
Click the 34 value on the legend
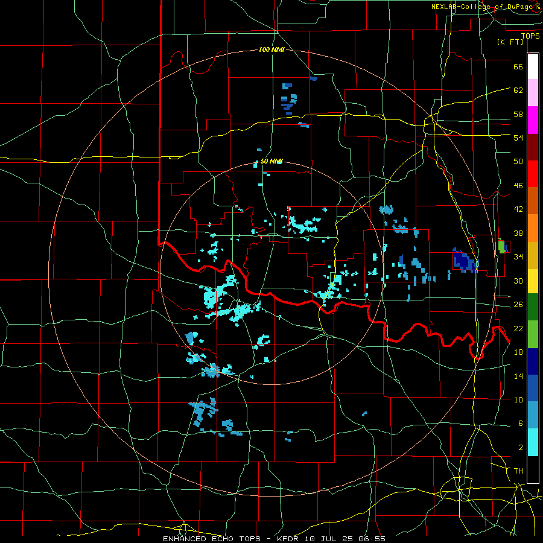(x=518, y=257)
